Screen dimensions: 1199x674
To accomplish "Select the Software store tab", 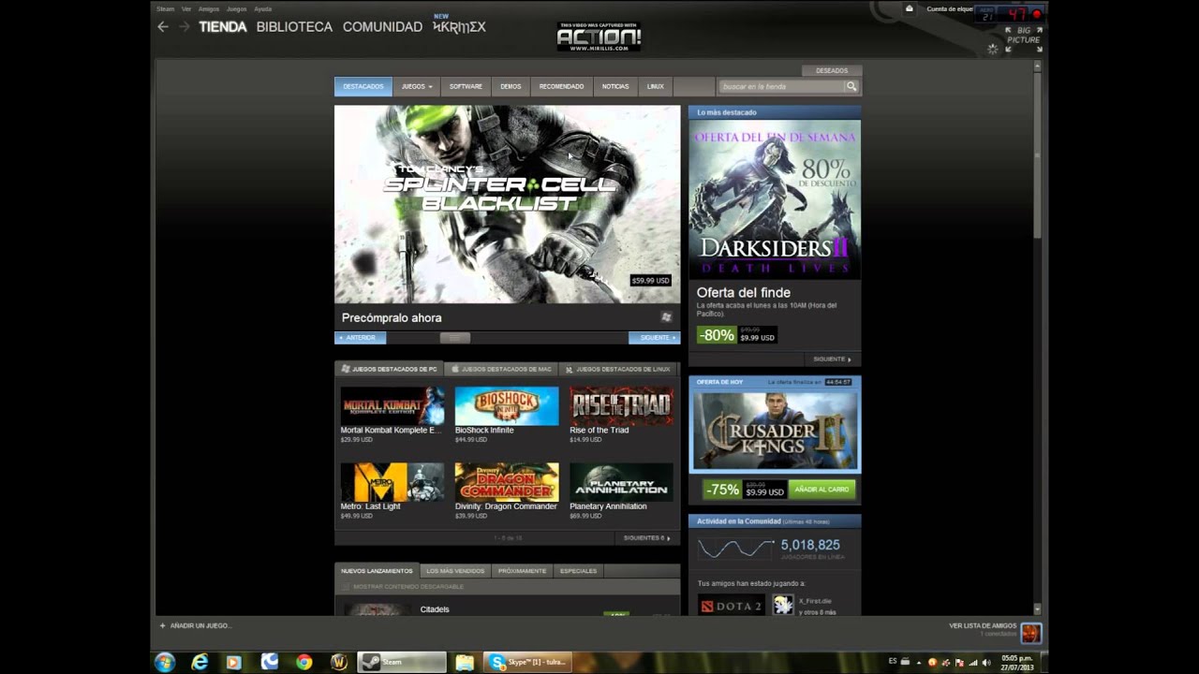I will click(466, 86).
